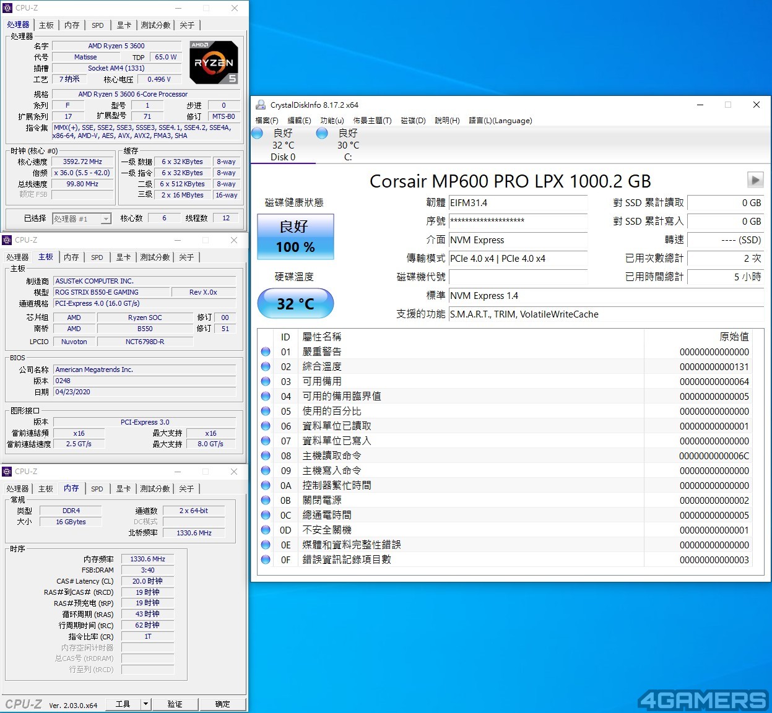This screenshot has height=713, width=772.
Task: Click the BIOS 版本 0248 field
Action: 144,381
